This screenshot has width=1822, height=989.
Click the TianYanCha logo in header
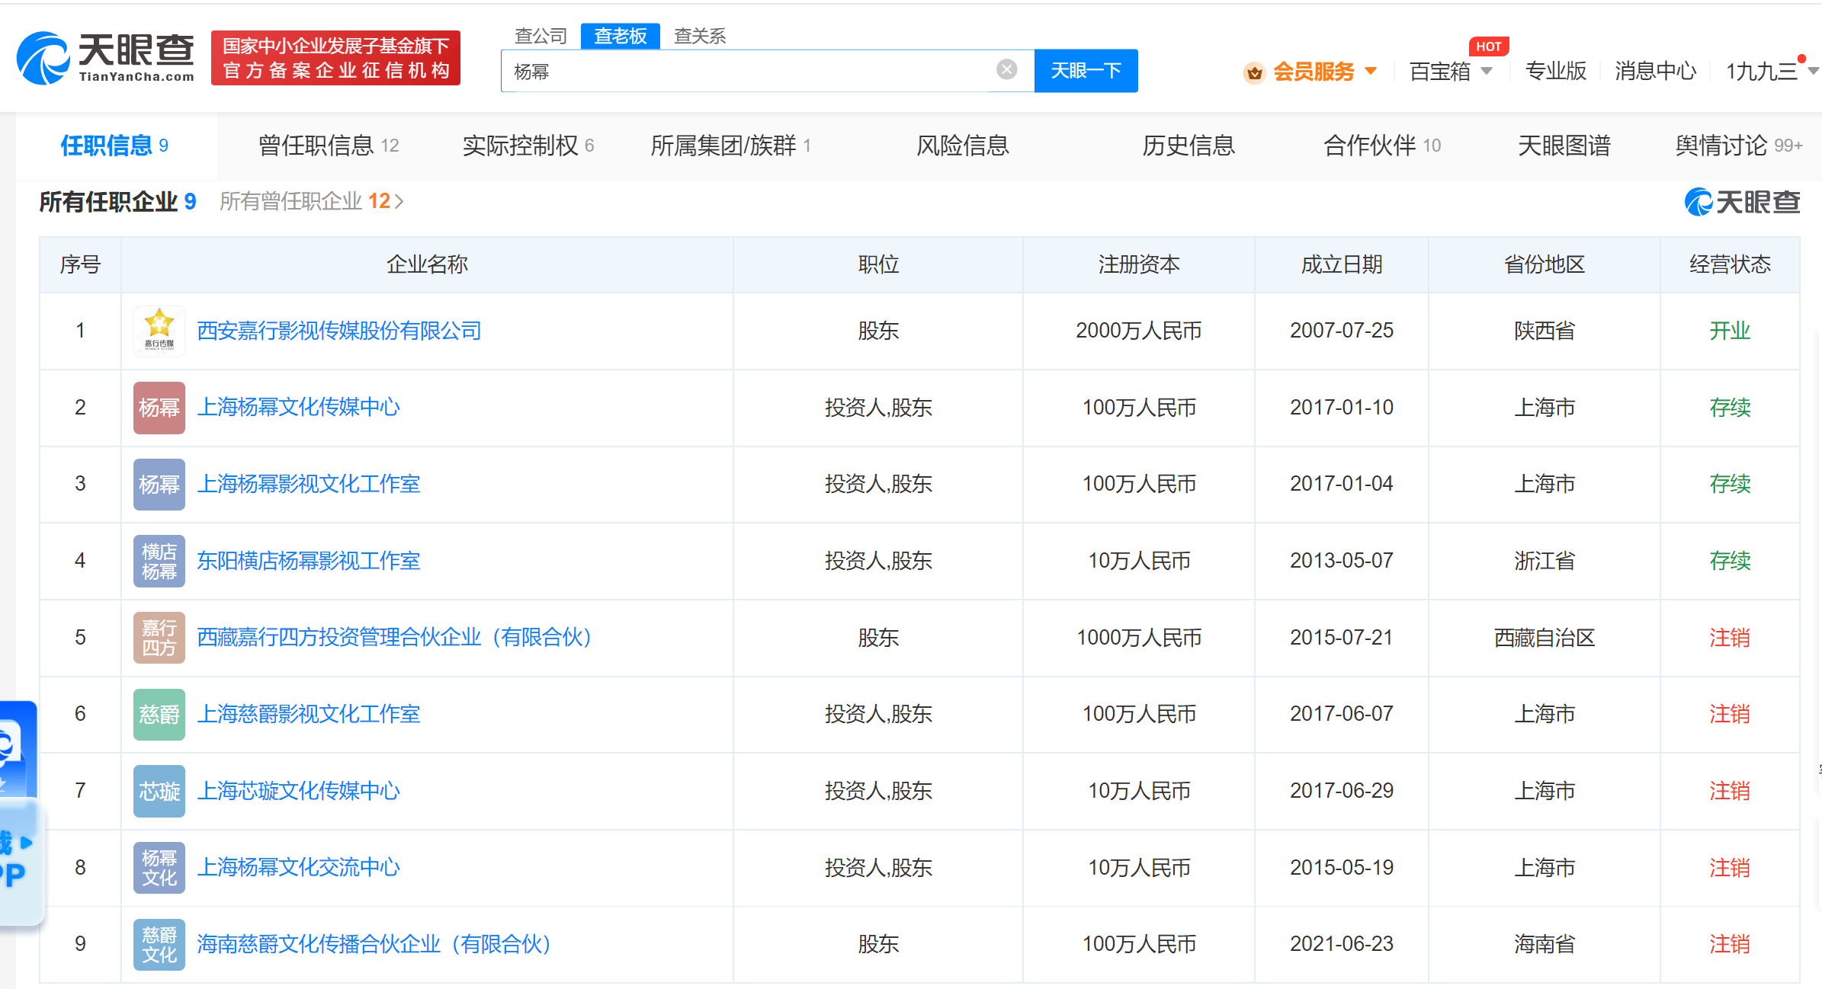click(106, 58)
